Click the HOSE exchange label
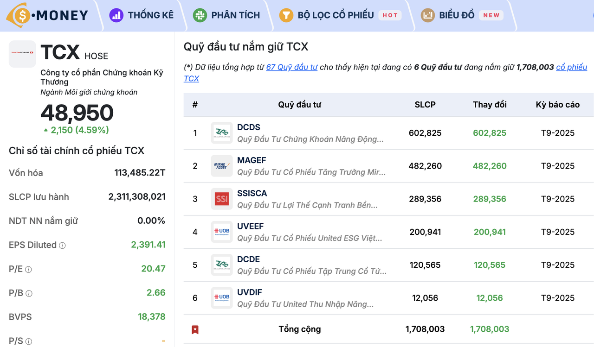The image size is (594, 347). point(96,56)
